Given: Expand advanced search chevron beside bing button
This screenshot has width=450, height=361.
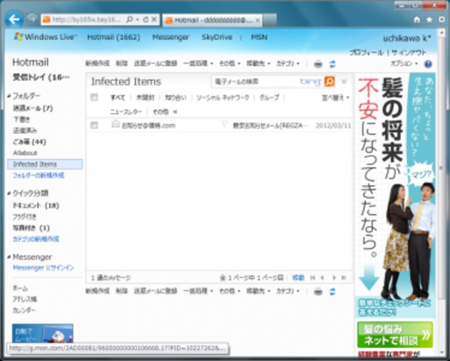Looking at the screenshot, I should pos(344,82).
